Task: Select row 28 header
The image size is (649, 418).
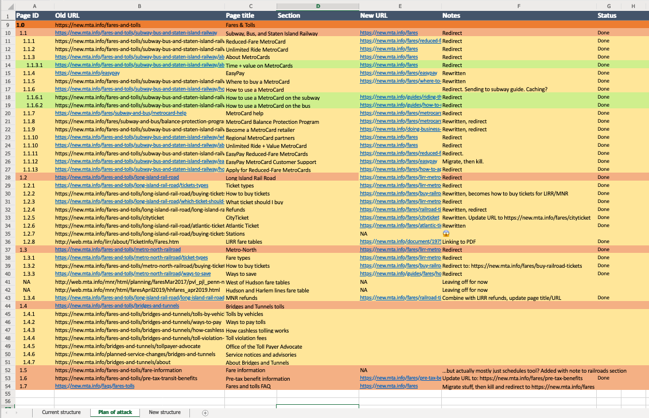Action: click(7, 177)
